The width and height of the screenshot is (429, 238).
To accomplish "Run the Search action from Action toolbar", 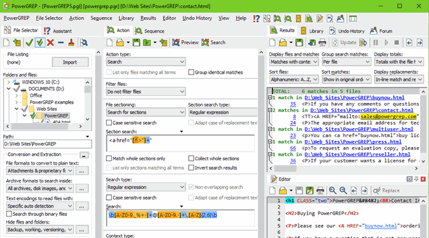I will point(214,42).
